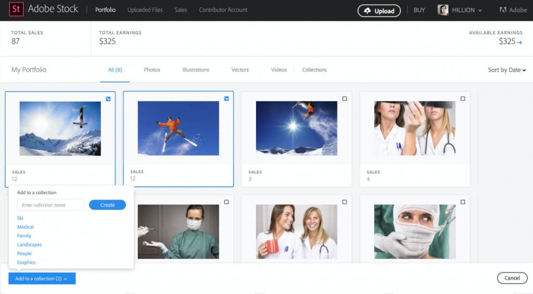Screen dimensions: 533x294
Task: Open the Collections tab
Action: point(314,70)
